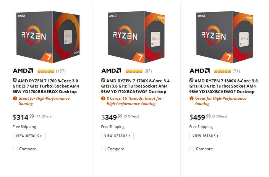Viewport: 269px width, 177px height.
Task: Tick the Compare checkbox for Ryzen 7 1700X
Action: pyautogui.click(x=104, y=149)
